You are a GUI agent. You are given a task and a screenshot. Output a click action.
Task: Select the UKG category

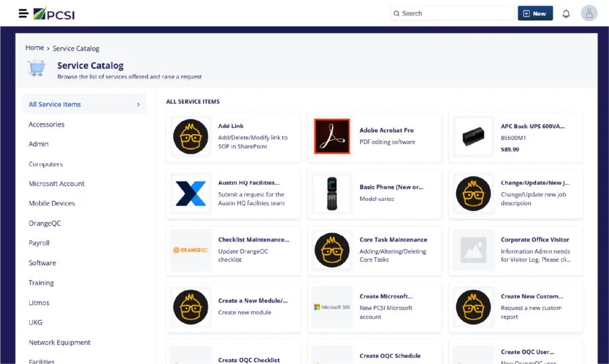(35, 323)
